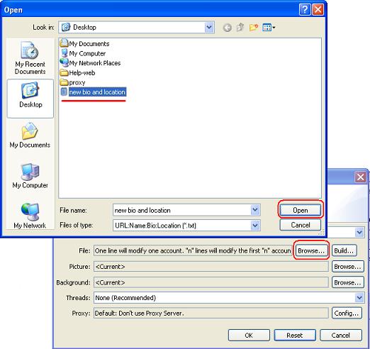Click the Build... button
The image size is (370, 349).
(344, 250)
